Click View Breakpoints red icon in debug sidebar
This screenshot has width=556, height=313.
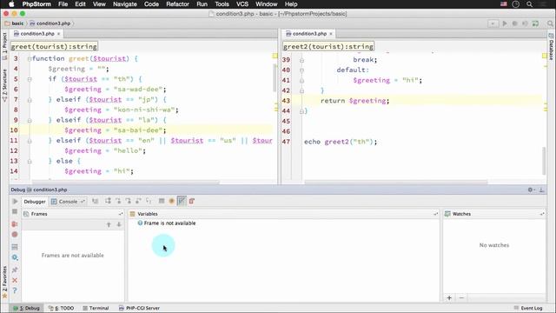15,224
